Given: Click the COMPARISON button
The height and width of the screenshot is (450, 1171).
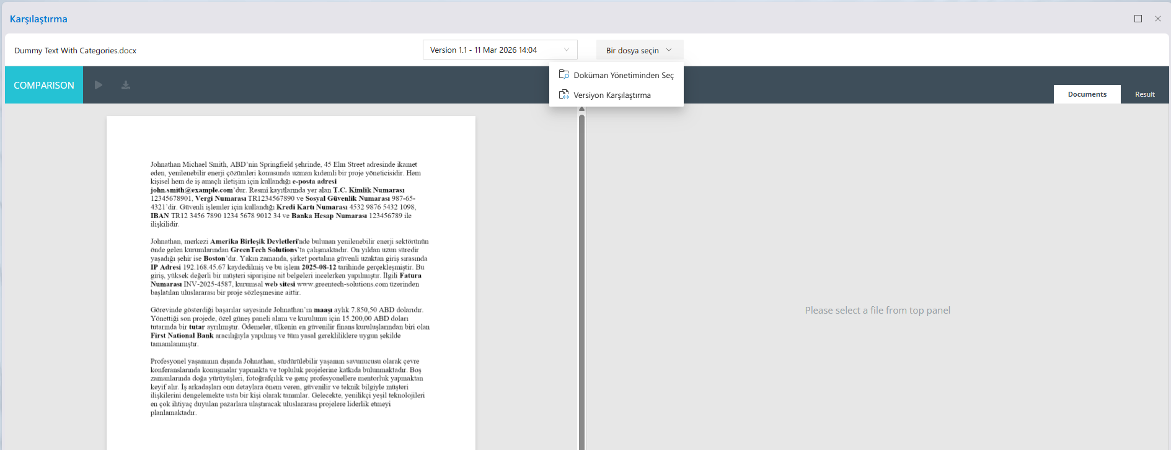Looking at the screenshot, I should coord(44,85).
